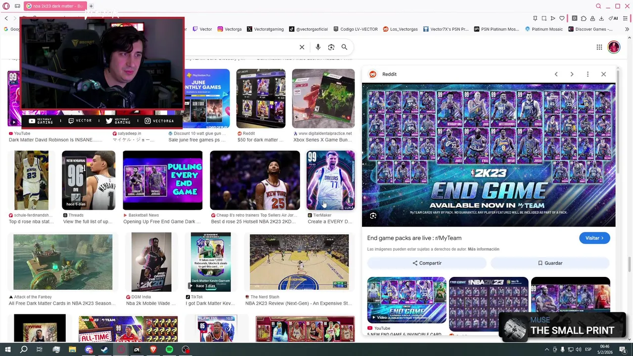Open the downloads icon in browser toolbar
This screenshot has height=356, width=633.
601,18
